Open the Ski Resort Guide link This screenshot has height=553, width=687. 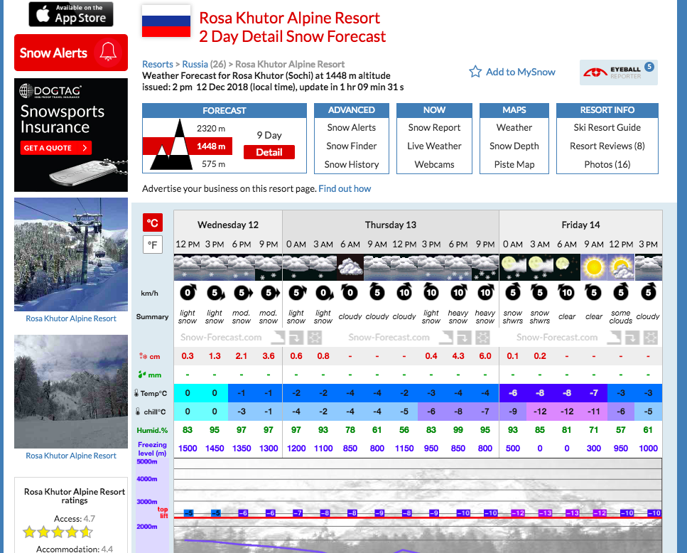[x=607, y=127]
